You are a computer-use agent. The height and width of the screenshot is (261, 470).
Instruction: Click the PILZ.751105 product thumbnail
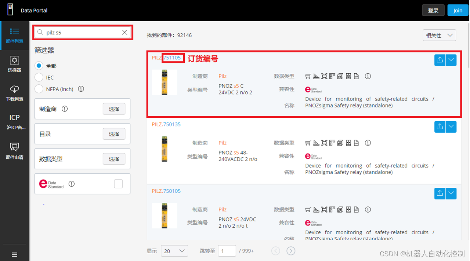click(164, 82)
